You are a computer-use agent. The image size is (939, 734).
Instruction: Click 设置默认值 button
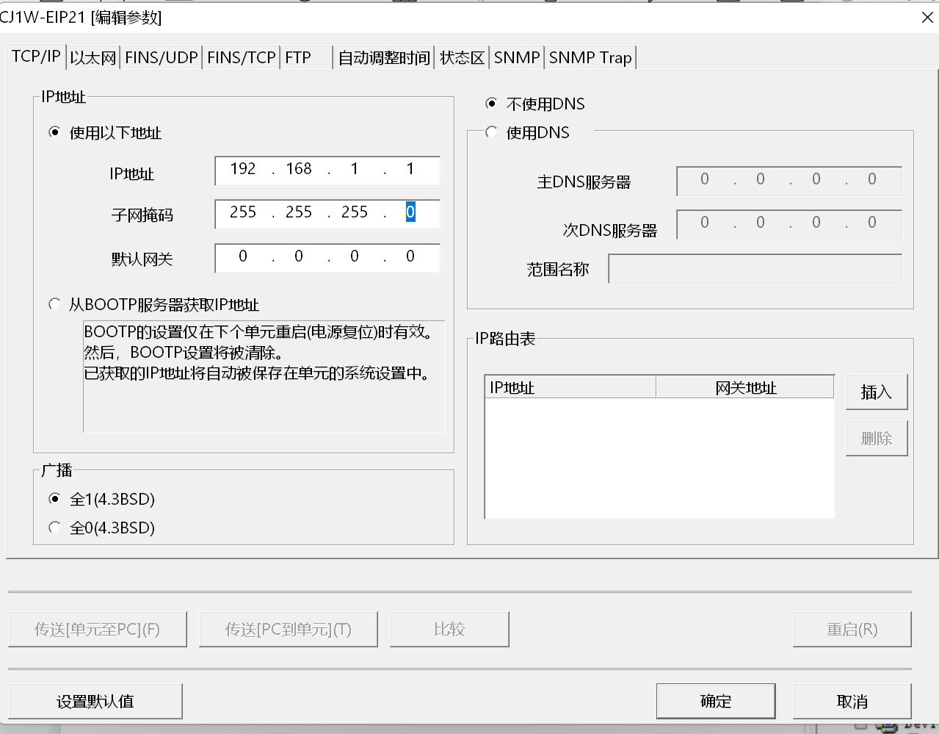coord(95,701)
